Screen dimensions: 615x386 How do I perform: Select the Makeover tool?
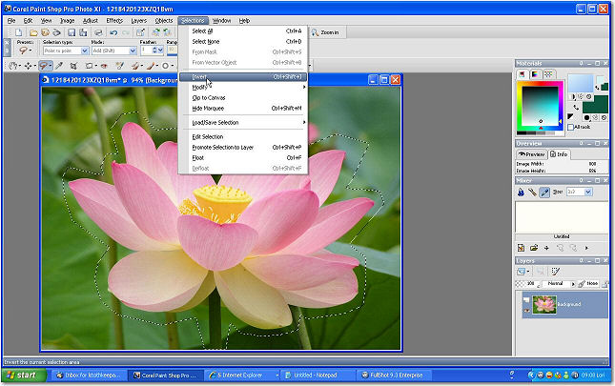point(120,66)
